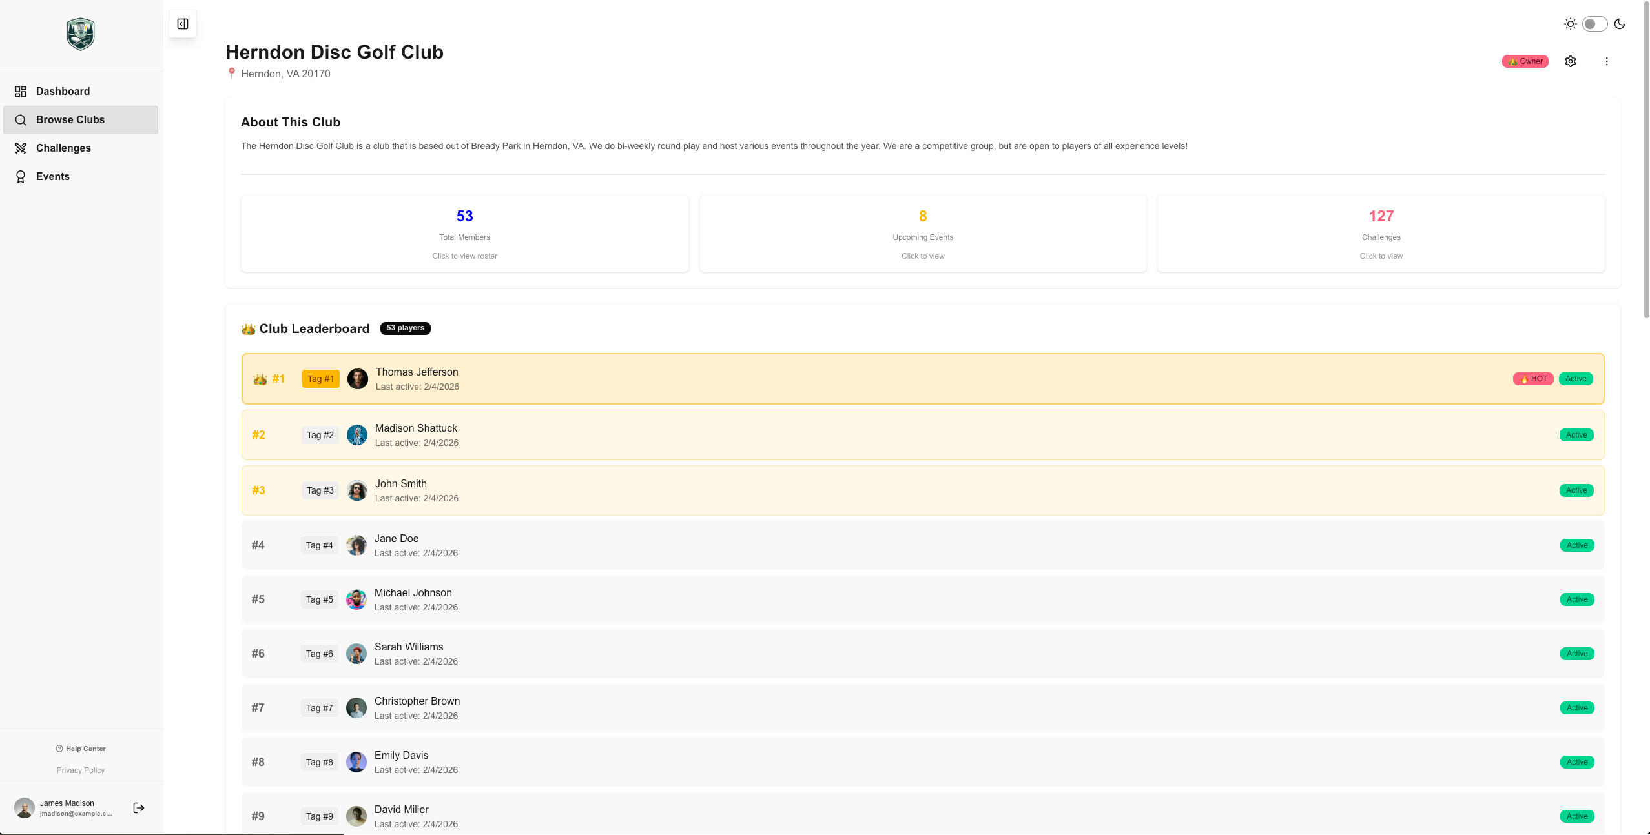Collapse the sidebar using the panel toggle button

pyautogui.click(x=182, y=23)
